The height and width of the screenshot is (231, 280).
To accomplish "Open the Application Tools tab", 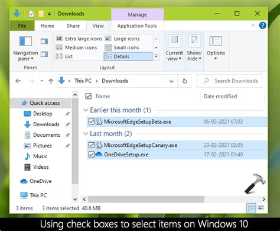I will point(137,26).
